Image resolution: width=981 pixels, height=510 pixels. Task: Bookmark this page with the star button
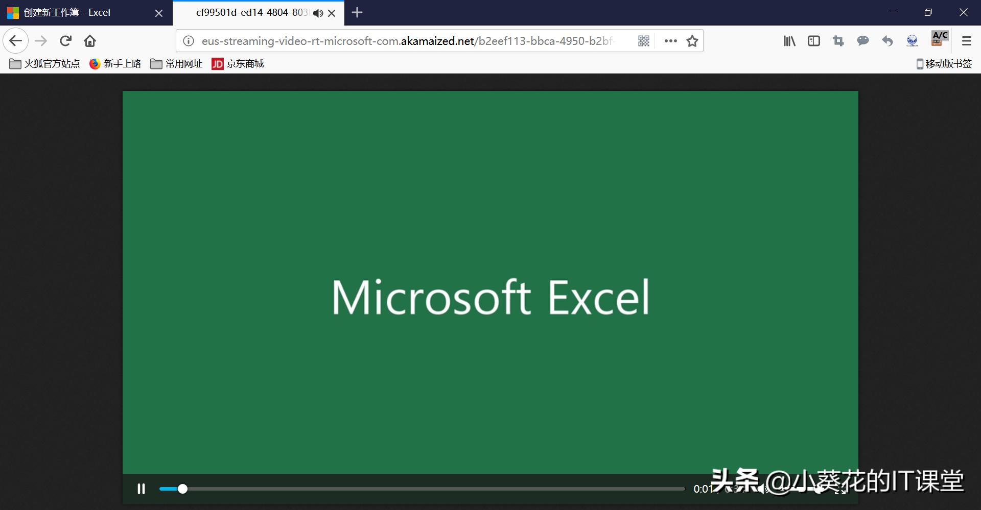[693, 40]
